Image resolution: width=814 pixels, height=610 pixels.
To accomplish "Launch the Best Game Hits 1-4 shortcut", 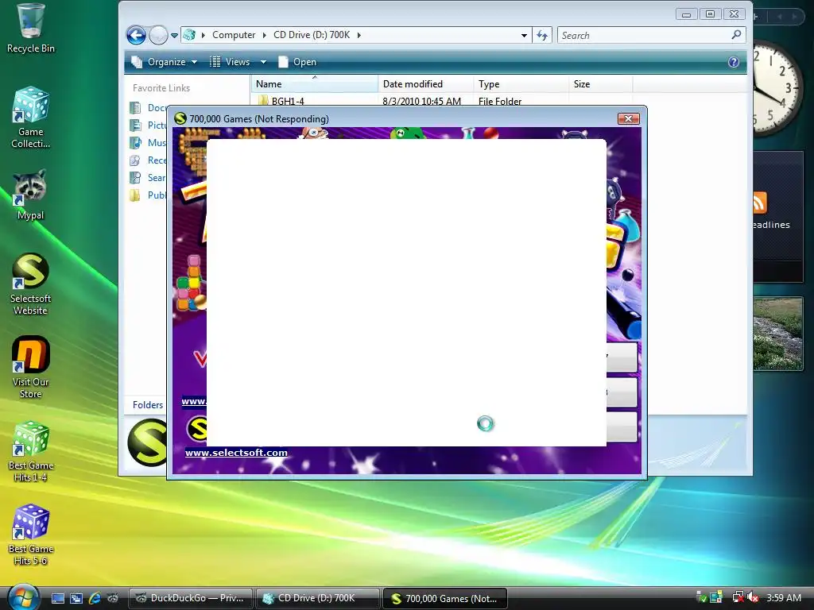I will pos(30,451).
